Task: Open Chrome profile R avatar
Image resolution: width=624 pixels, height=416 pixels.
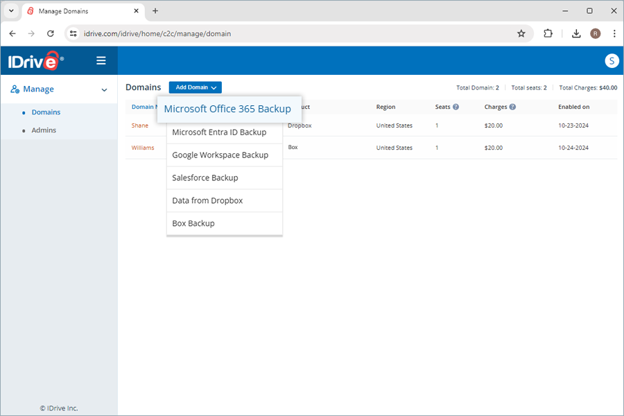Action: pyautogui.click(x=596, y=34)
